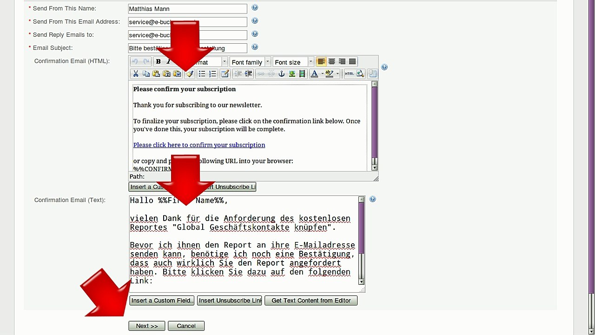Open help for Confirmation Email (HTML)
The width and height of the screenshot is (595, 335).
pyautogui.click(x=384, y=67)
